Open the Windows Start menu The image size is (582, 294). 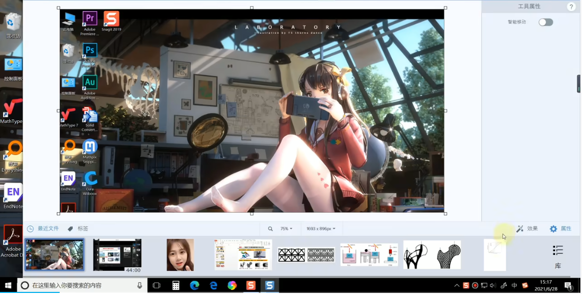point(8,286)
